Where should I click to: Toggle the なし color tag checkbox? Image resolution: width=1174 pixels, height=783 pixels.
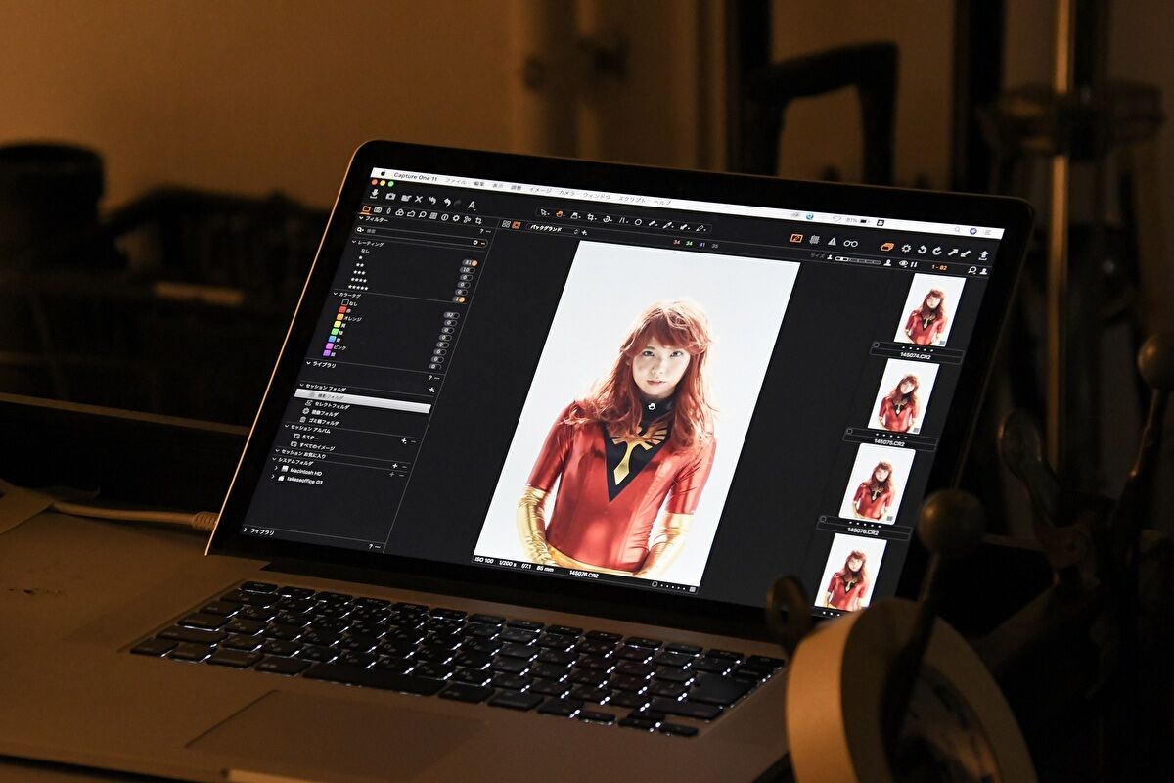[344, 302]
